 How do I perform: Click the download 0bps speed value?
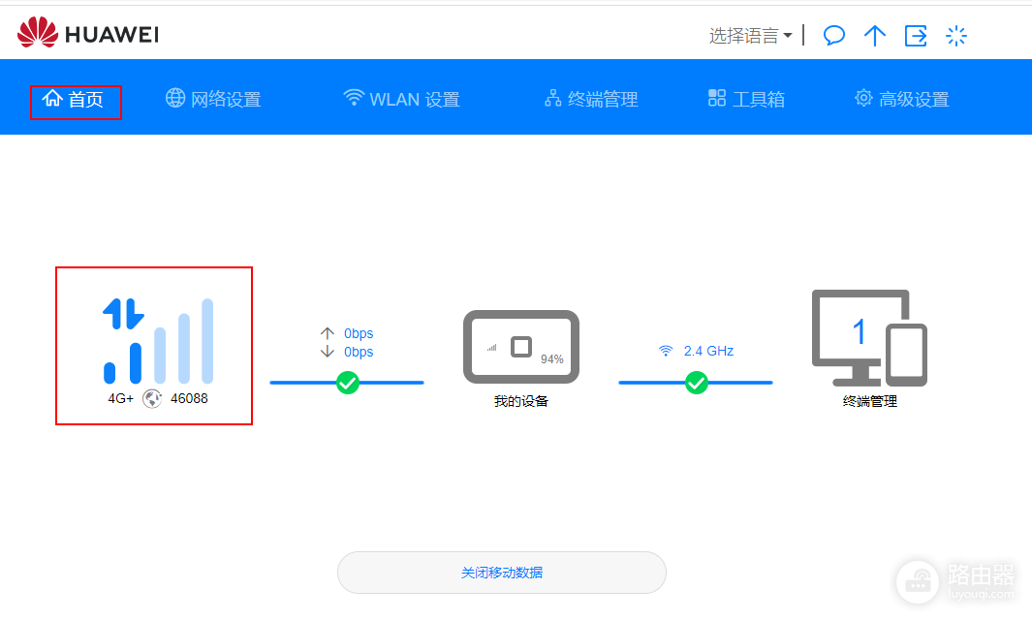tap(359, 352)
